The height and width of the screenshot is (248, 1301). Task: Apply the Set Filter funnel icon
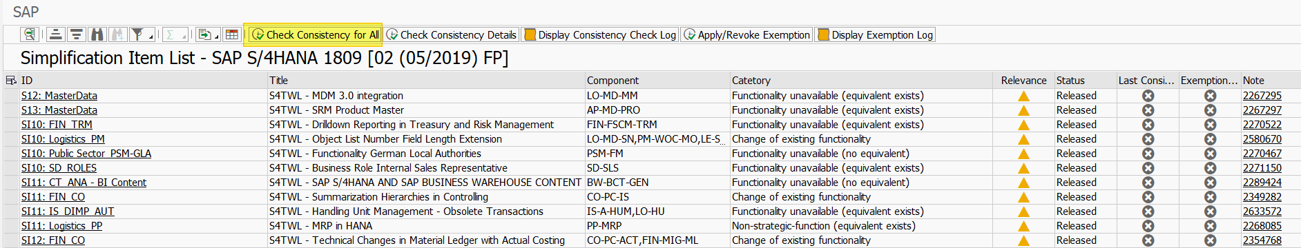[x=138, y=34]
